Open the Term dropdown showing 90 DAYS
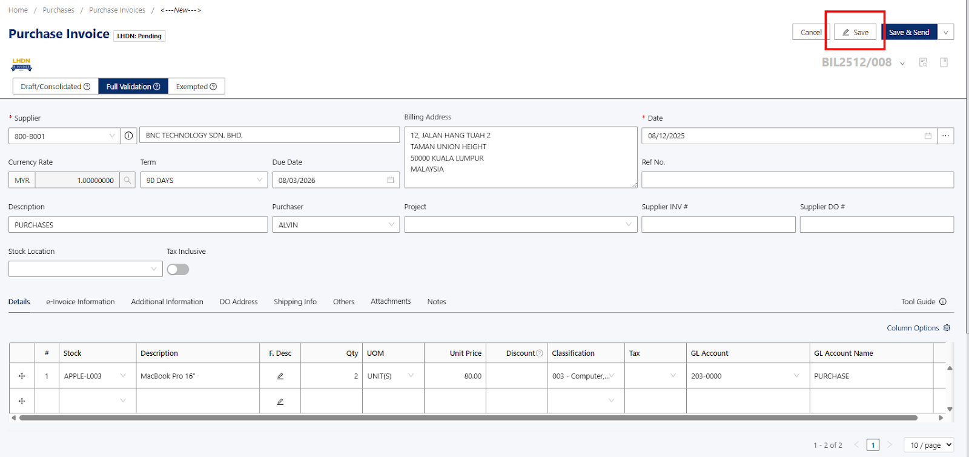This screenshot has width=969, height=457. coord(203,180)
